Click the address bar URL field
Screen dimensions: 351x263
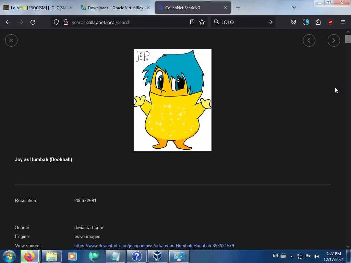pos(129,22)
